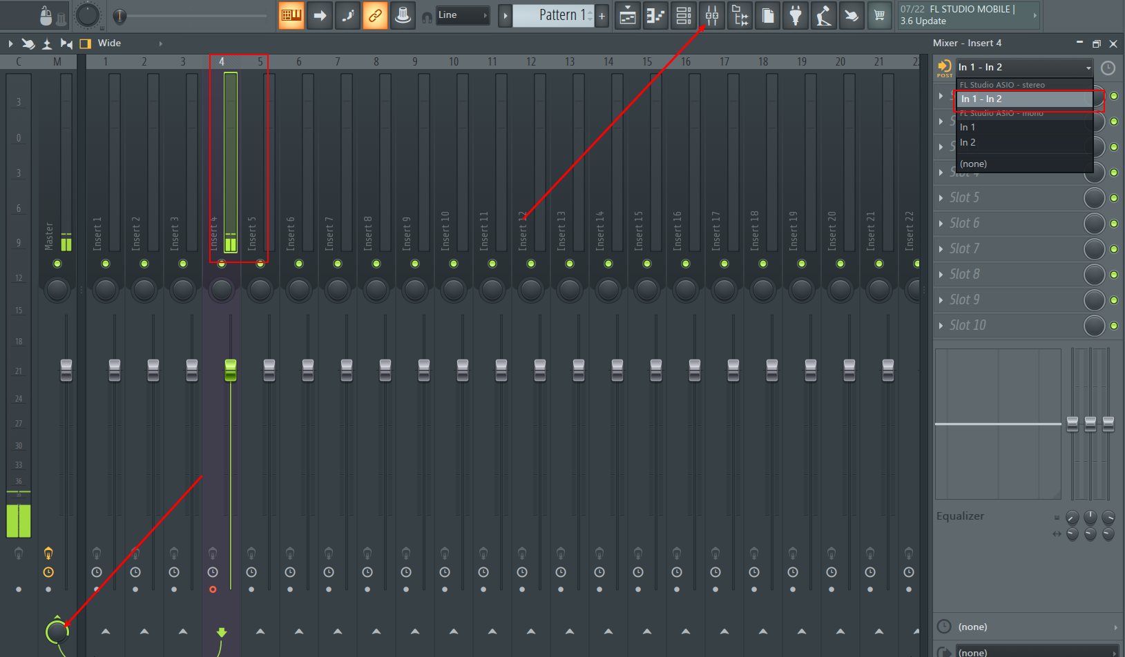Expand Slot 8 options arrow
Screen dimensions: 1125x657
coord(941,275)
